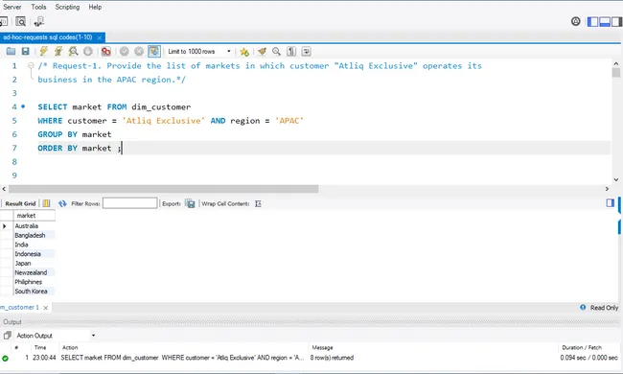Collapse the comment block on line 1
The width and height of the screenshot is (623, 374).
coord(31,65)
